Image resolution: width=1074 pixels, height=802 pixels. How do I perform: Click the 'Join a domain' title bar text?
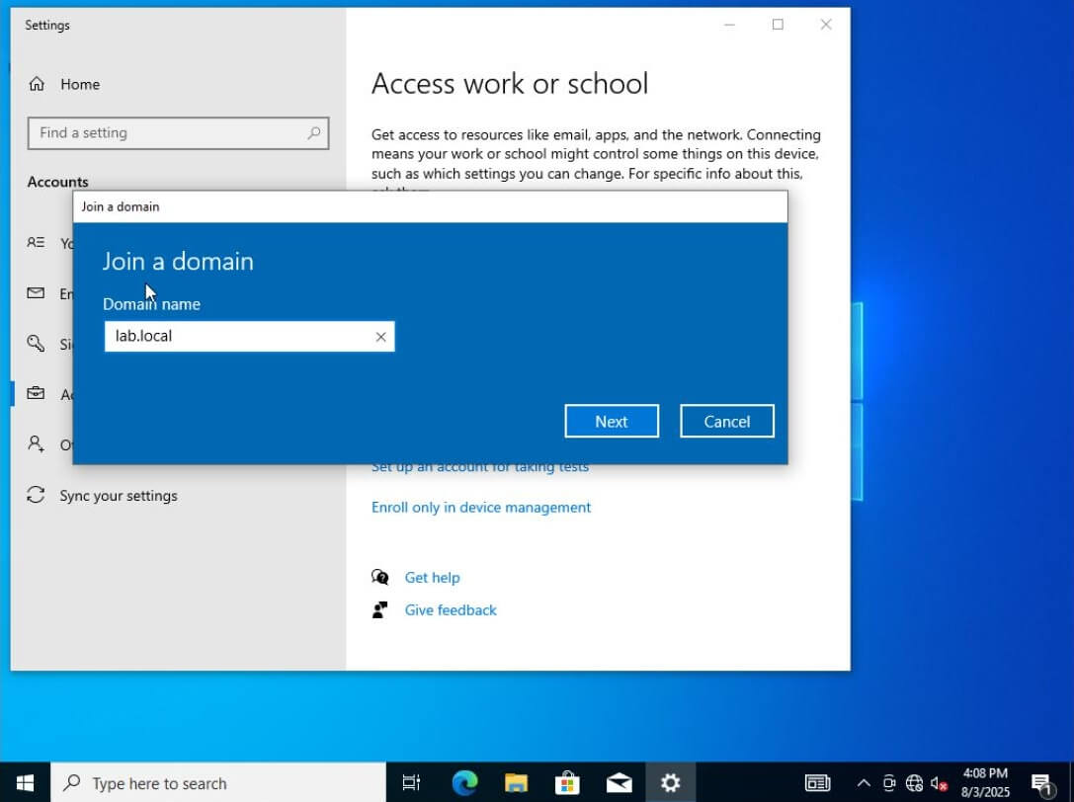[x=121, y=206]
